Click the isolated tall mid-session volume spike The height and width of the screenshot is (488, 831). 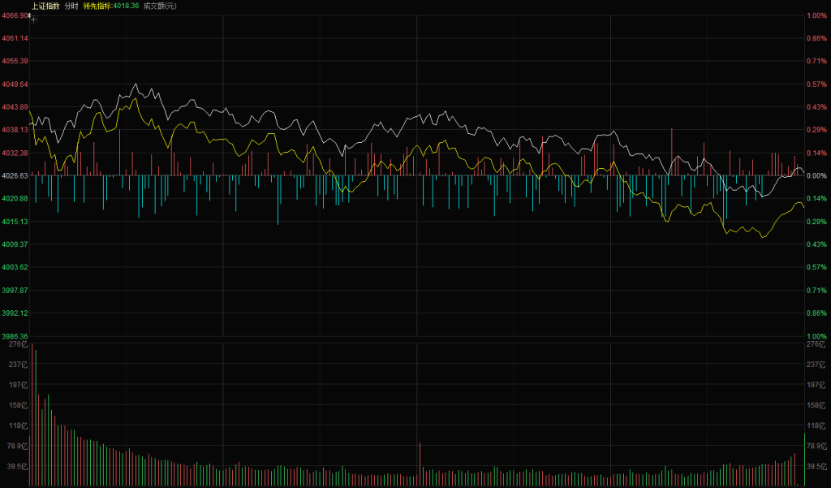[420, 464]
